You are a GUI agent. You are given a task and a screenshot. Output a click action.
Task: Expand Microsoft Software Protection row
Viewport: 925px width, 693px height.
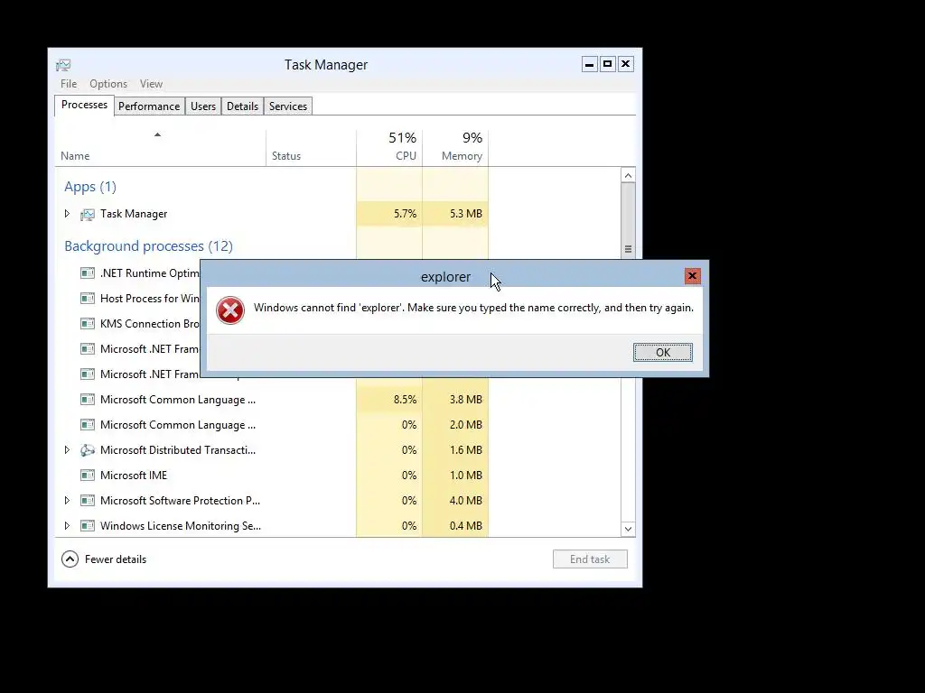pyautogui.click(x=67, y=501)
